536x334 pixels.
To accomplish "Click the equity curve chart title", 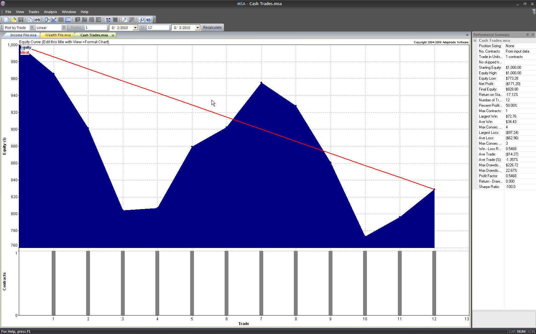I will 64,42.
